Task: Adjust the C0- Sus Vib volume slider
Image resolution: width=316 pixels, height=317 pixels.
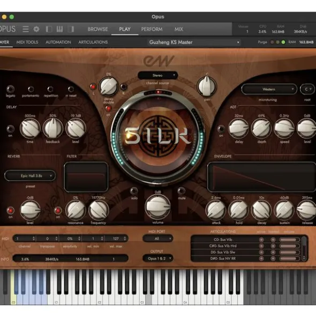Action: tap(289, 240)
